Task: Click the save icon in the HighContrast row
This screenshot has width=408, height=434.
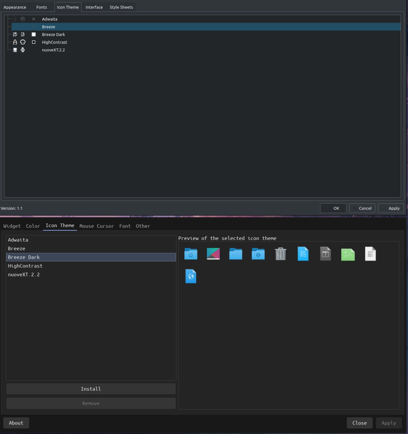Action: click(15, 42)
